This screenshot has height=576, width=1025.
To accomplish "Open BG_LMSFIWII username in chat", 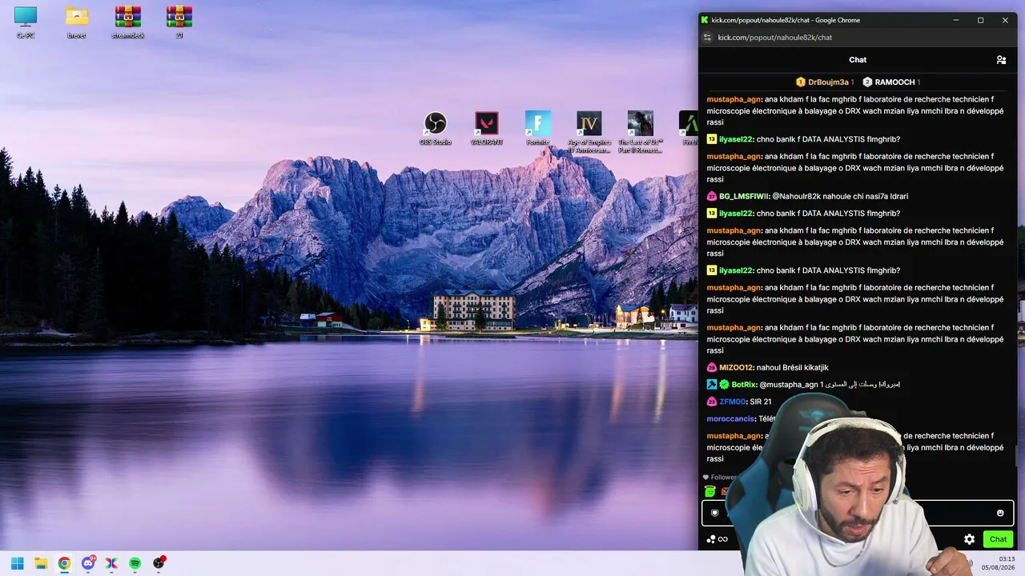I will [x=743, y=196].
